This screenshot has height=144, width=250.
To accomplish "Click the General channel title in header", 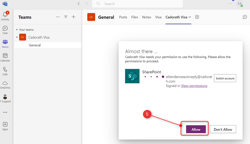I will click(106, 17).
